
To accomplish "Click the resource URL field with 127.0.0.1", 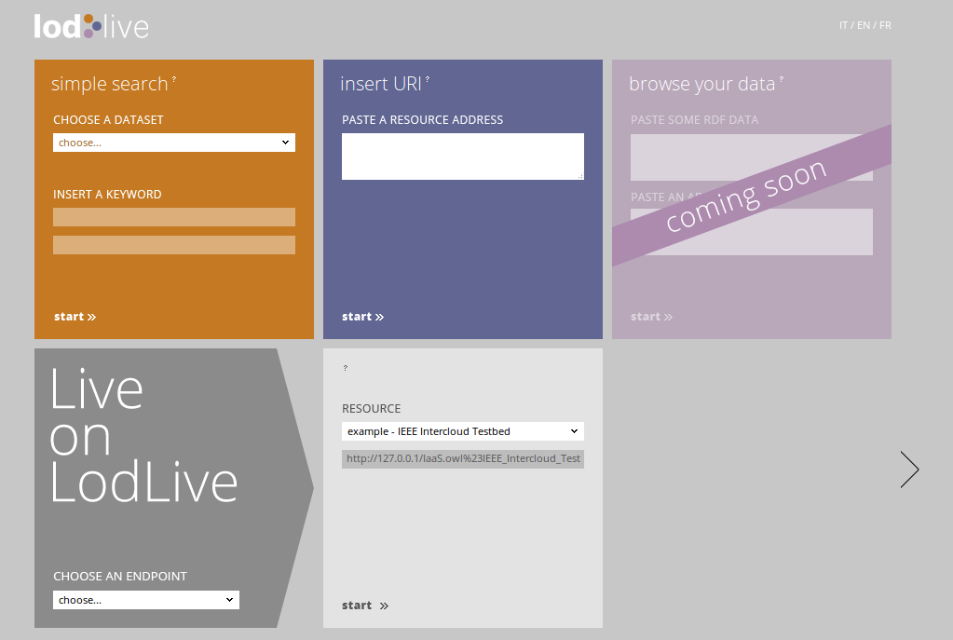I will click(462, 458).
